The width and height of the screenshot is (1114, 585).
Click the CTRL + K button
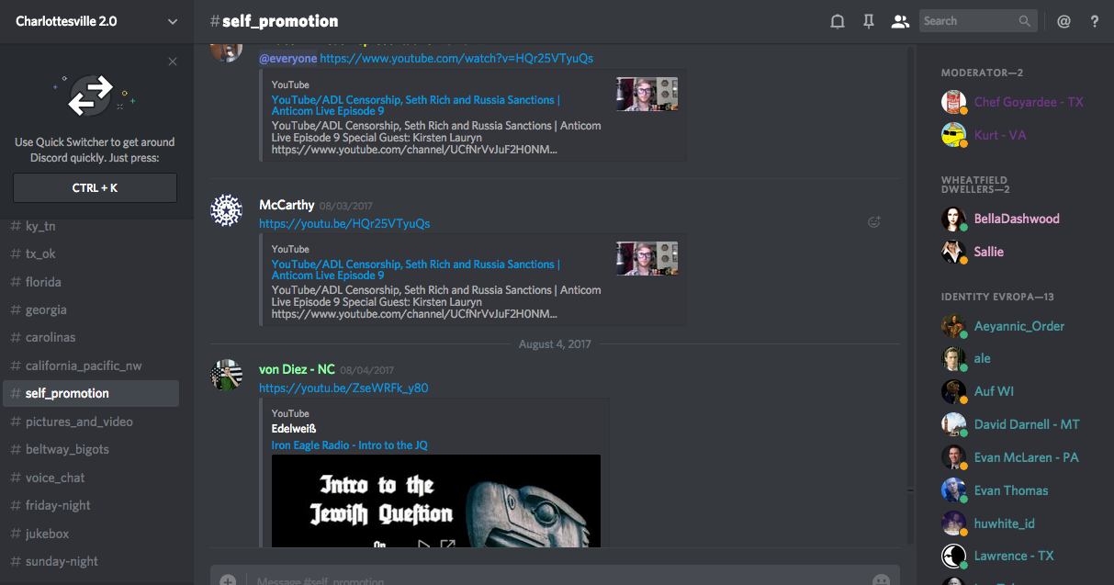[95, 188]
